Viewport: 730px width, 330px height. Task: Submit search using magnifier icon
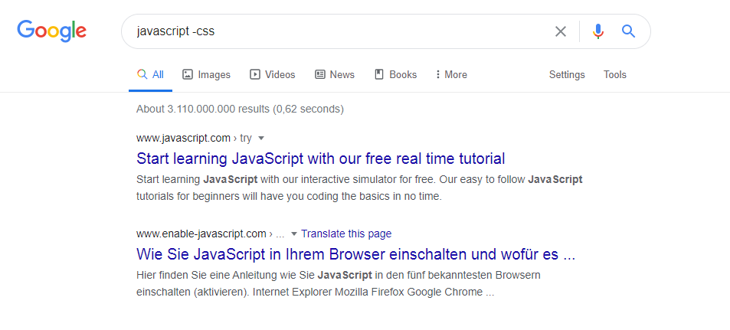tap(629, 31)
